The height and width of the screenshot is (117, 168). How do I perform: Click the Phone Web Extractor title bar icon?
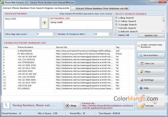click(x=3, y=2)
